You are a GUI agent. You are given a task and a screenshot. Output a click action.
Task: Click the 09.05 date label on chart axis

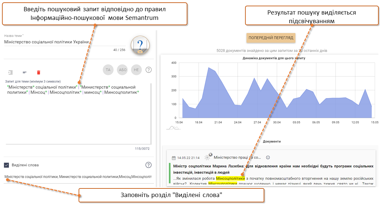pyautogui.click(x=335, y=122)
